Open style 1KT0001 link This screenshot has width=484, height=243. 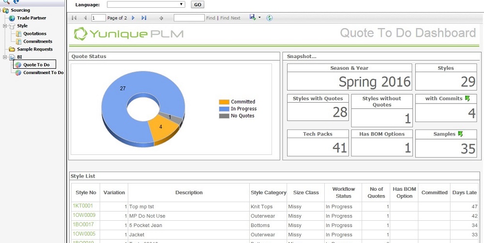point(83,206)
